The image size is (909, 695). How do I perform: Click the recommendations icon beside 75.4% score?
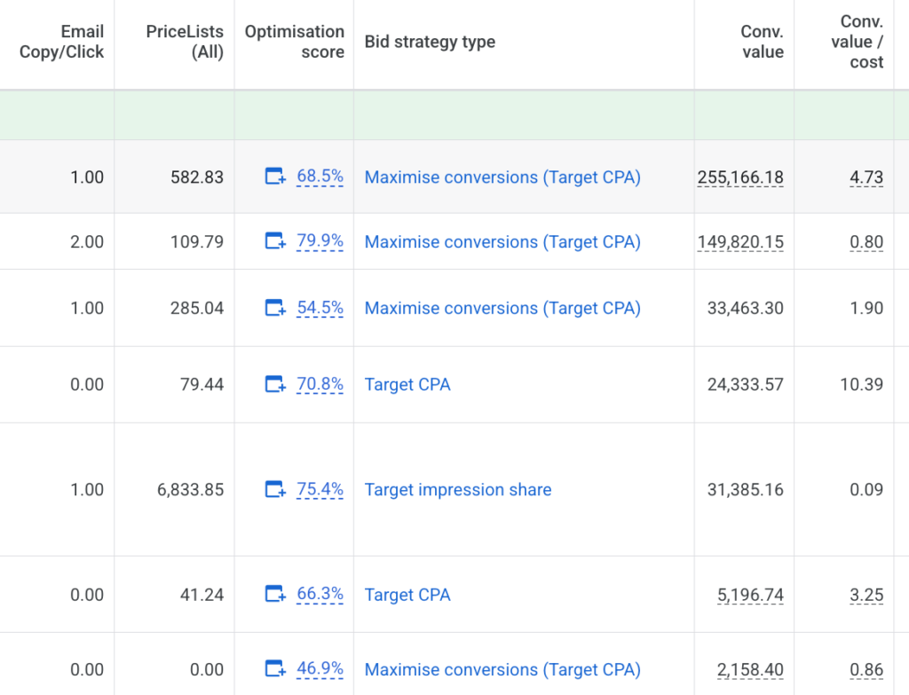(276, 489)
